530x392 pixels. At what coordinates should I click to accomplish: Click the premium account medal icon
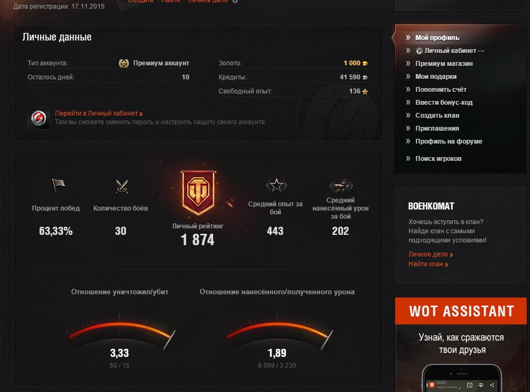124,63
